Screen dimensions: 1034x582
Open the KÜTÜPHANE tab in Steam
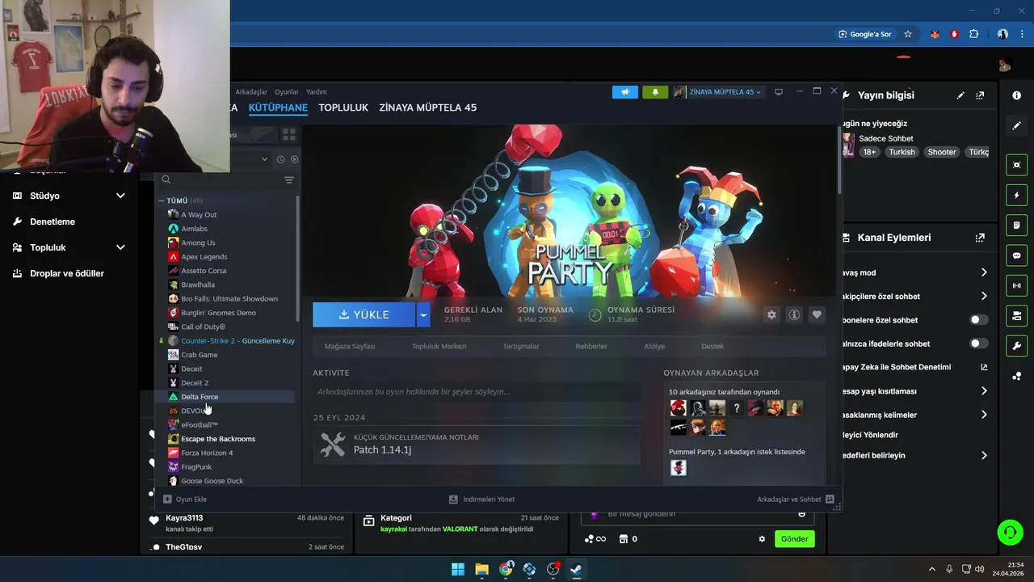[278, 108]
